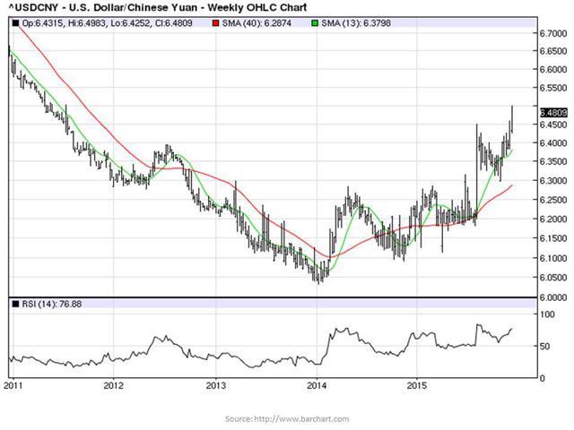Click the 6.6500 price axis label
Screen dimensions: 574x430
click(x=553, y=51)
